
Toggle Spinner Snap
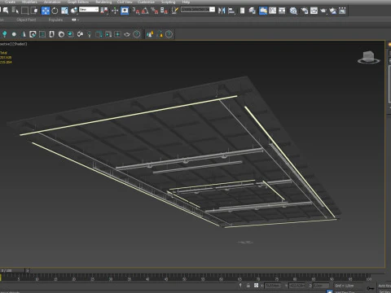164,11
